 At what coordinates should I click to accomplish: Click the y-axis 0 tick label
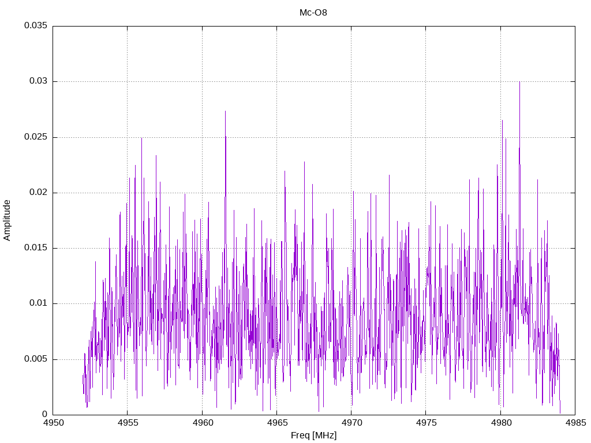pyautogui.click(x=44, y=415)
